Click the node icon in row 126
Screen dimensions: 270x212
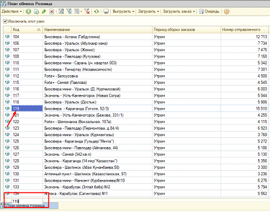click(x=7, y=148)
